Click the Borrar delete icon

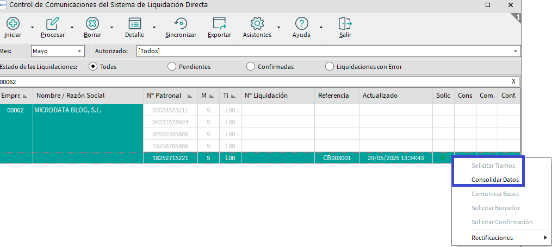92,24
